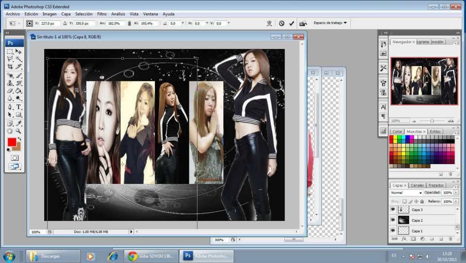Open the Relleno slider arrow
The width and height of the screenshot is (466, 263).
tap(456, 201)
